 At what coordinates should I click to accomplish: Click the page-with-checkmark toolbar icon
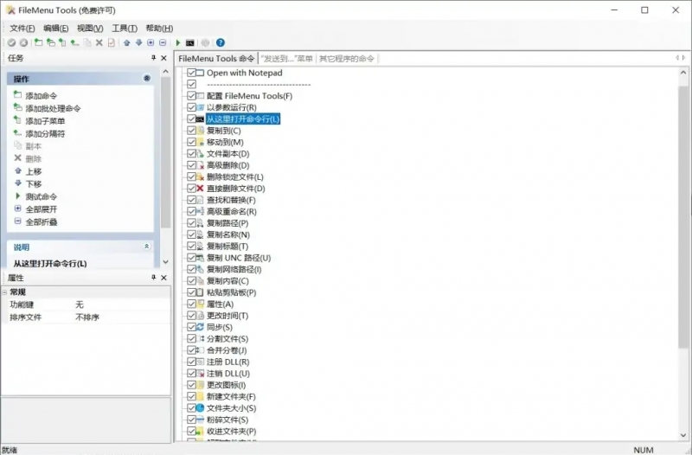pos(112,42)
